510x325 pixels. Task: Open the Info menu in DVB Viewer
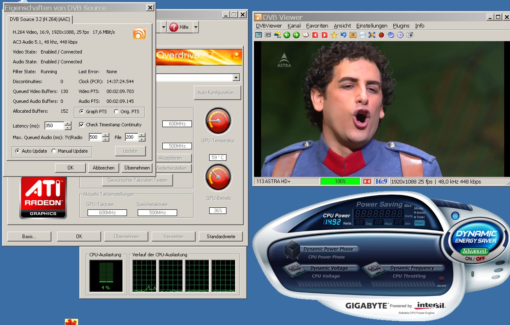[x=420, y=26]
